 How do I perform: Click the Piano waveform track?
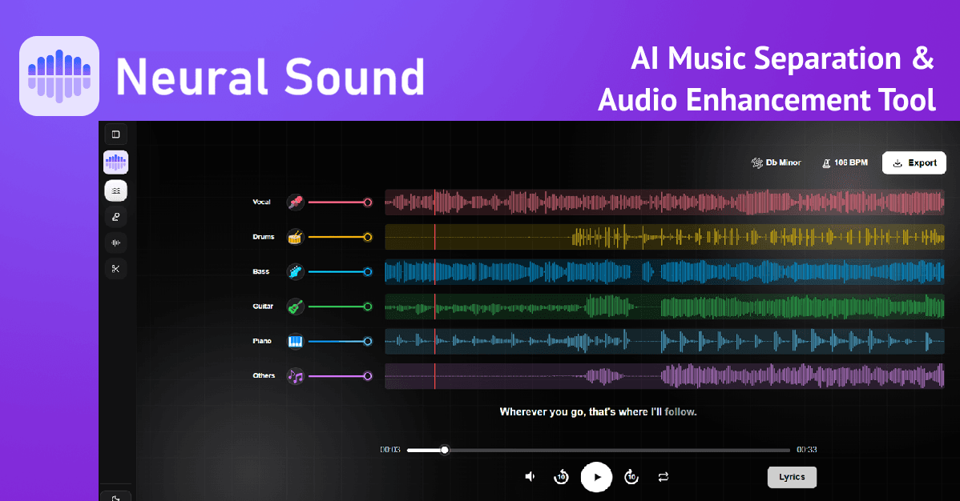pyautogui.click(x=664, y=342)
